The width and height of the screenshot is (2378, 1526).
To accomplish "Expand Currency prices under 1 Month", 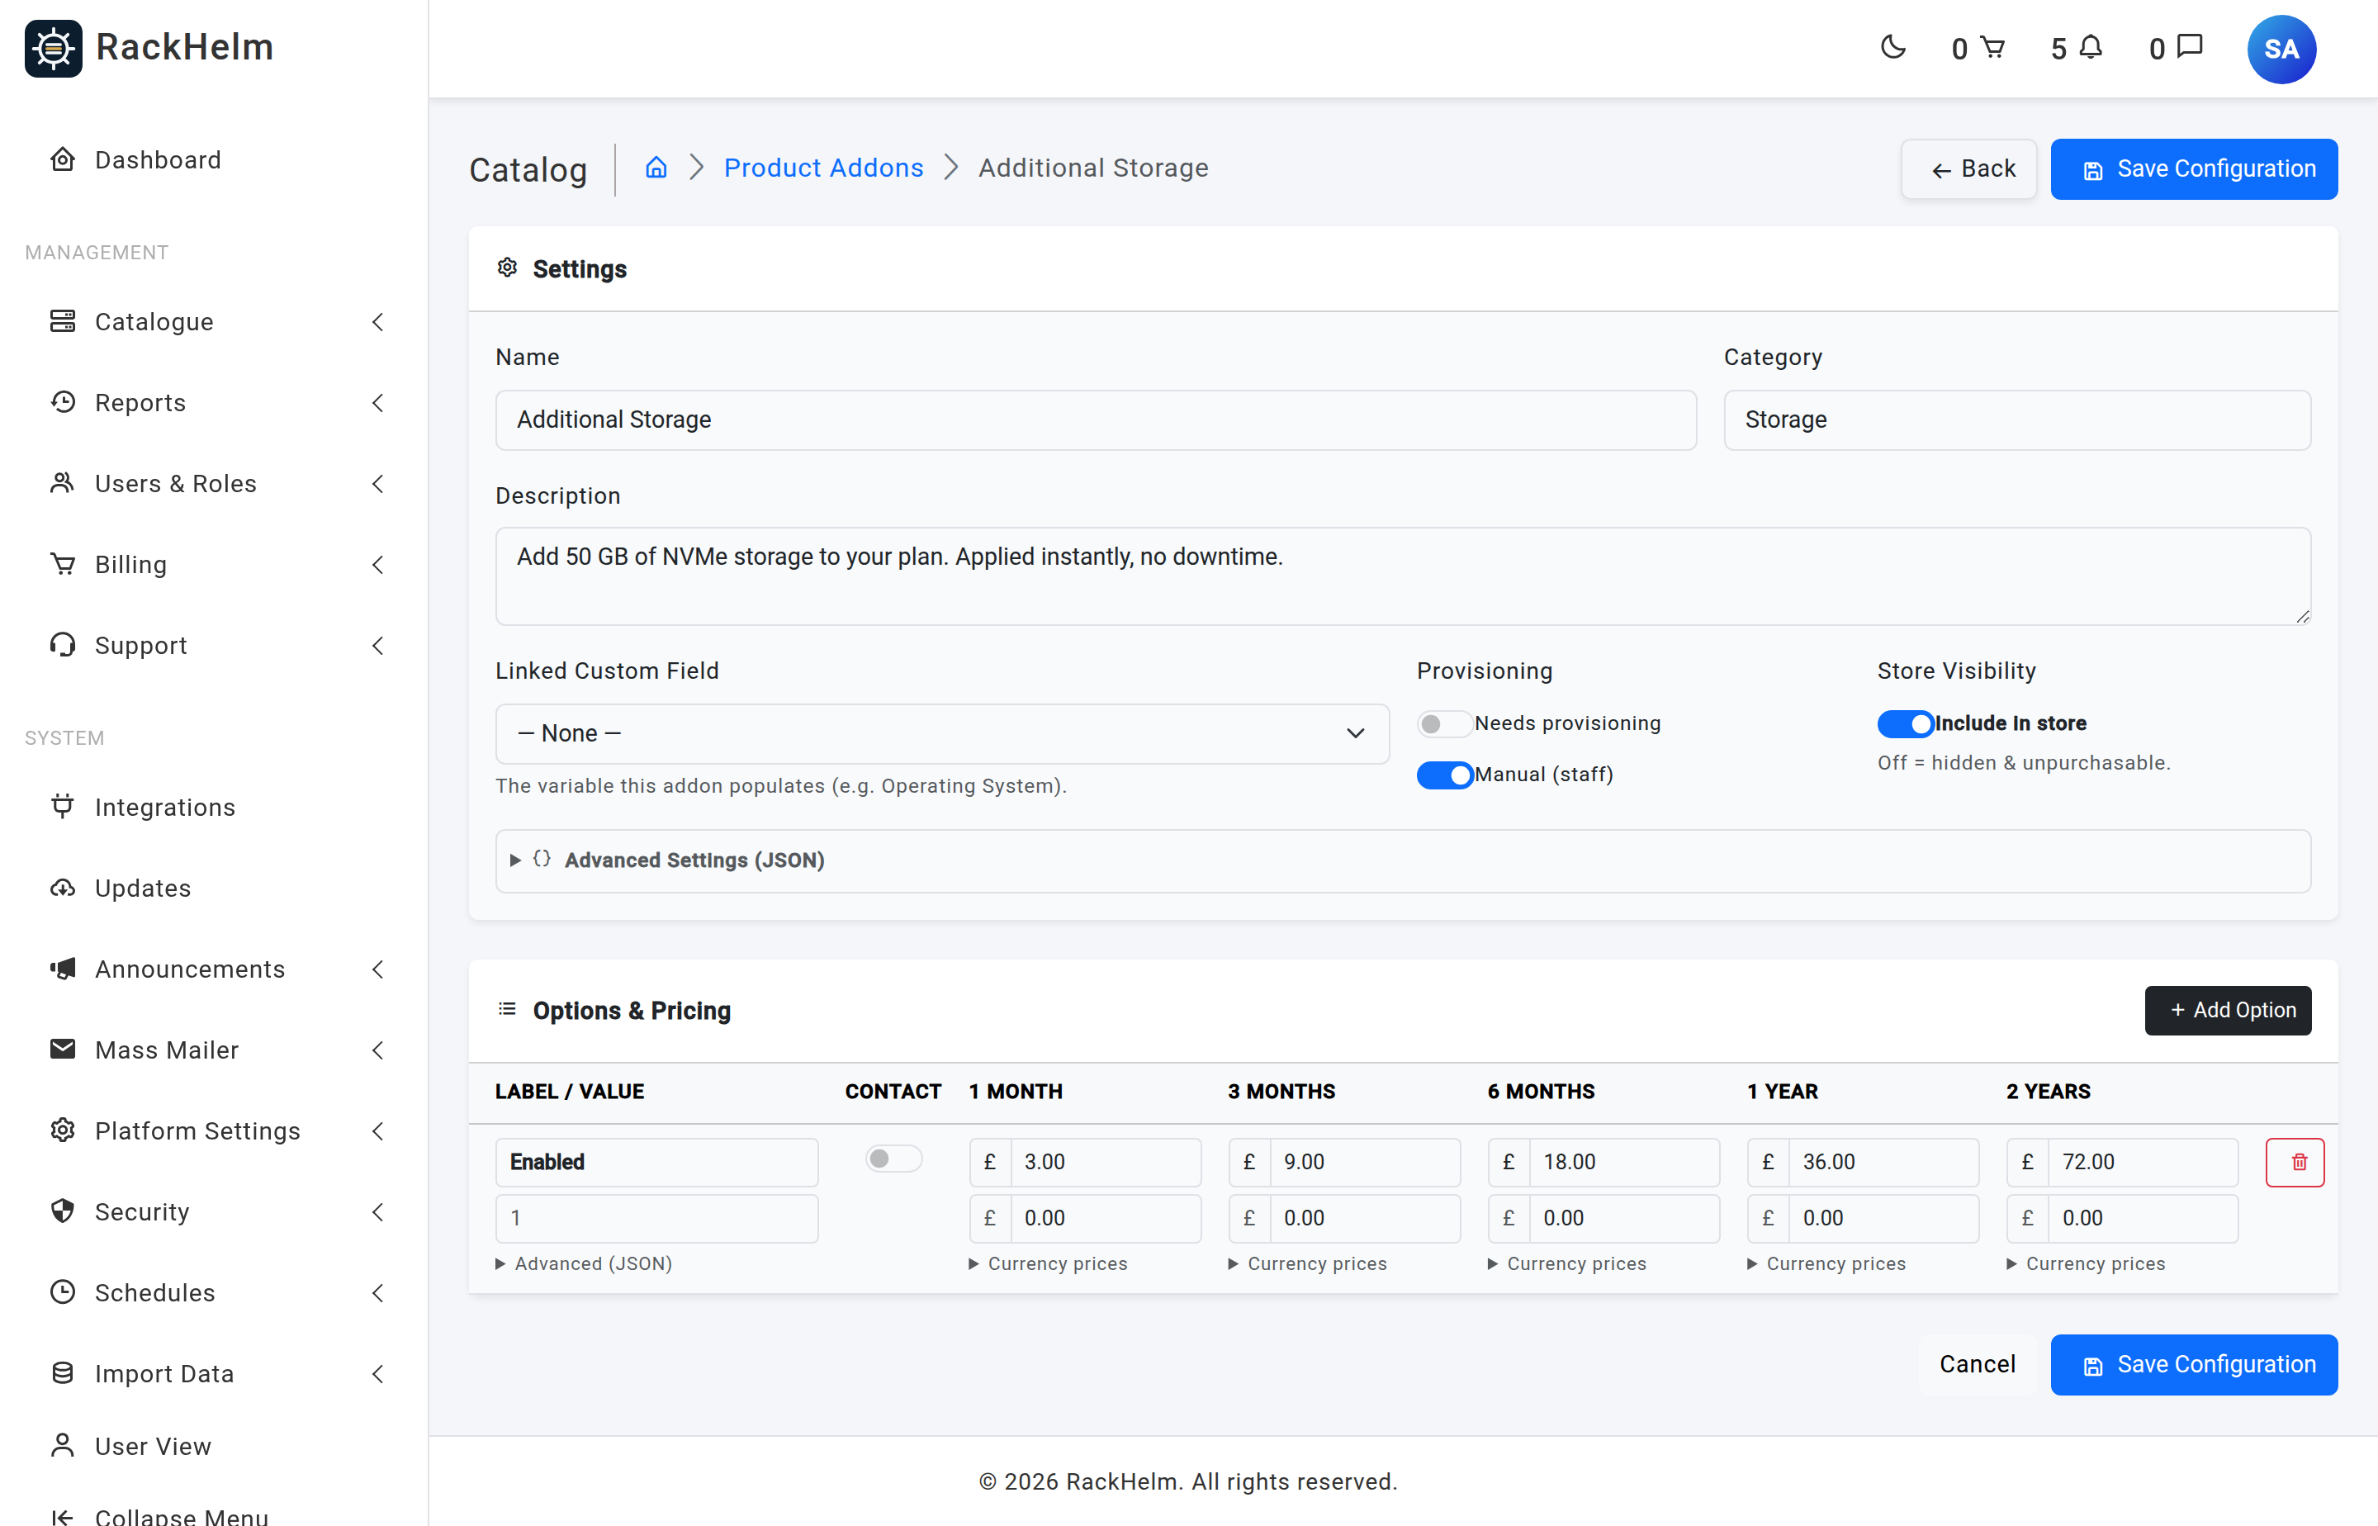I will (1049, 1263).
